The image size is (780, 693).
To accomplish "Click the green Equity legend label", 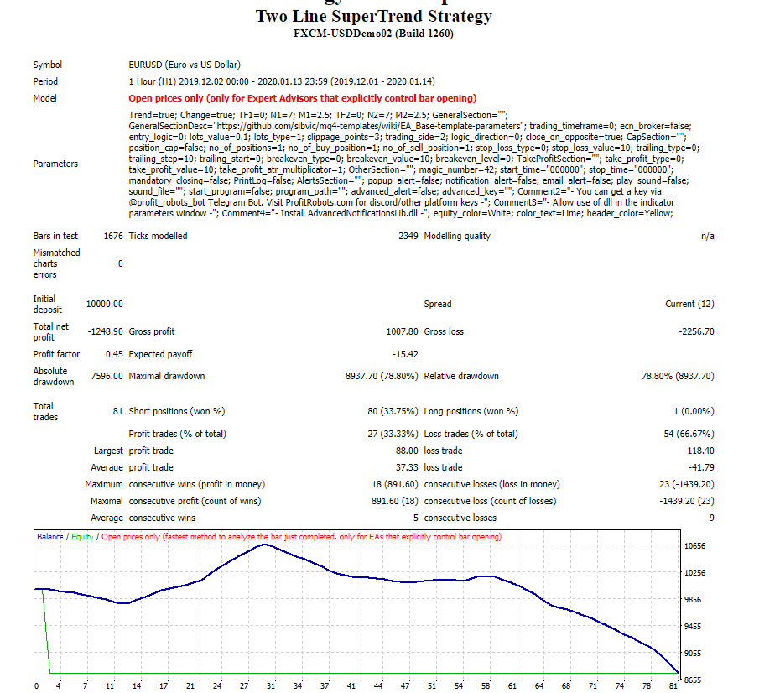I will (x=82, y=537).
